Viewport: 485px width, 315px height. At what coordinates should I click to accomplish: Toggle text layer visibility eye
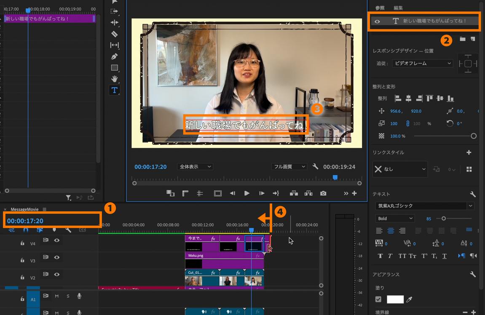(x=378, y=21)
